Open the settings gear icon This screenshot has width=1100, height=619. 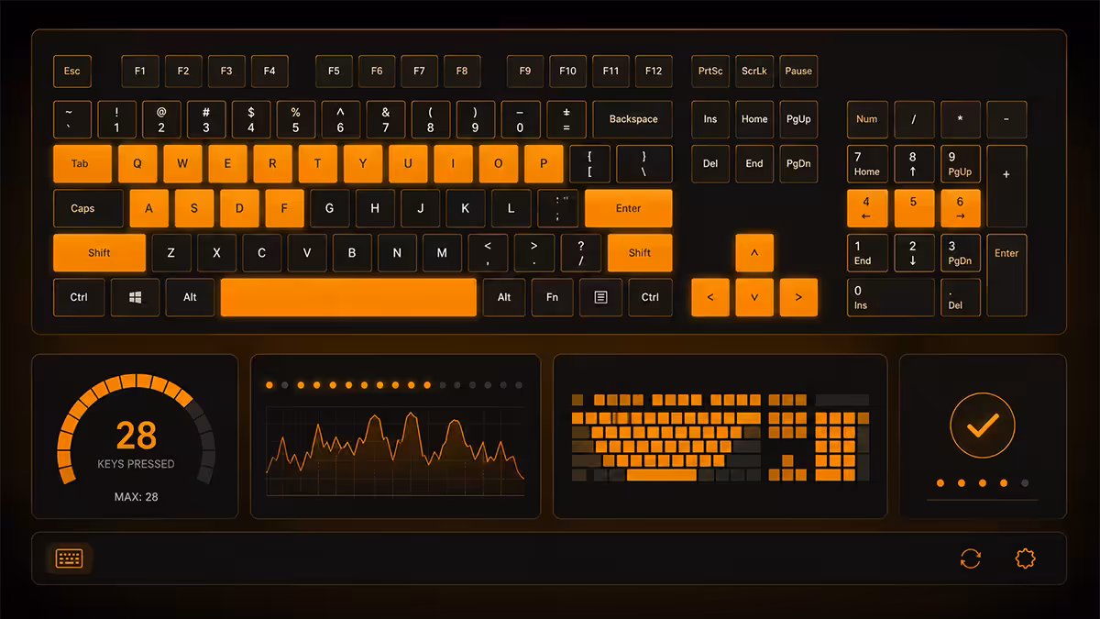coord(1025,558)
